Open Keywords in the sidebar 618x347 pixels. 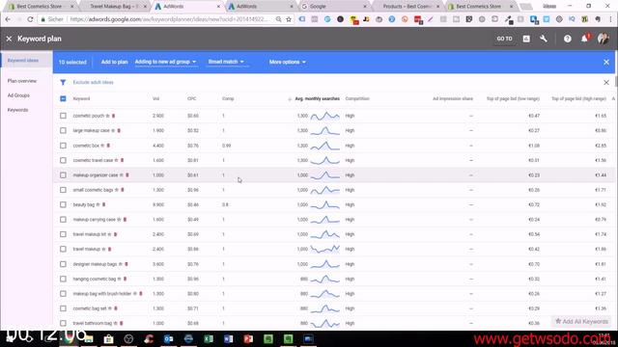pyautogui.click(x=17, y=110)
